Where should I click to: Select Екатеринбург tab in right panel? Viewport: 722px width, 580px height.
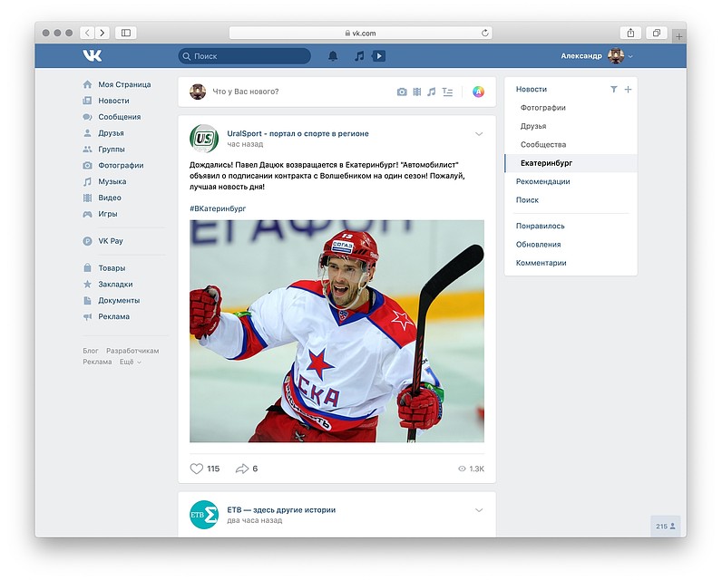click(571, 163)
